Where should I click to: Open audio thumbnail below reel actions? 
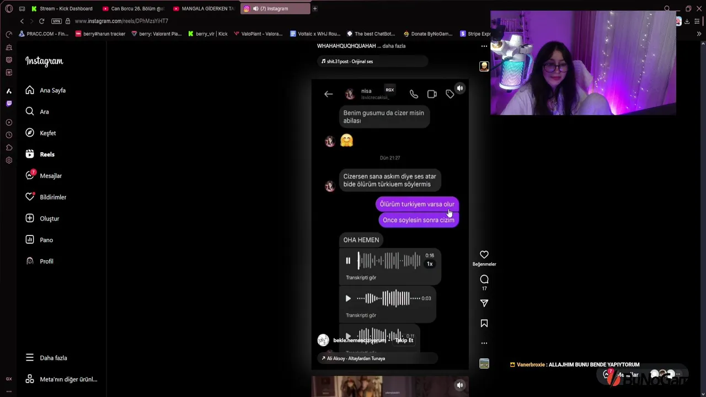[484, 363]
